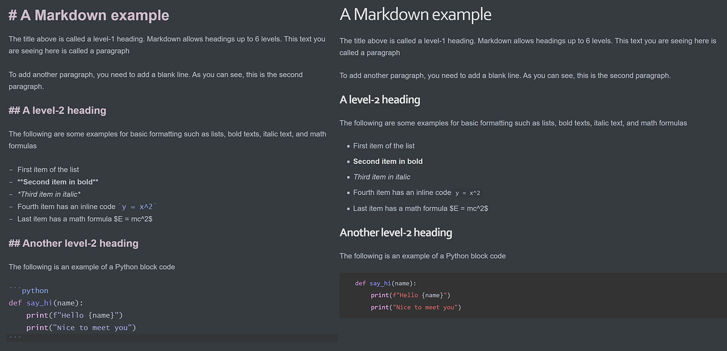Click the 'Another level-2 heading' in preview

(396, 232)
